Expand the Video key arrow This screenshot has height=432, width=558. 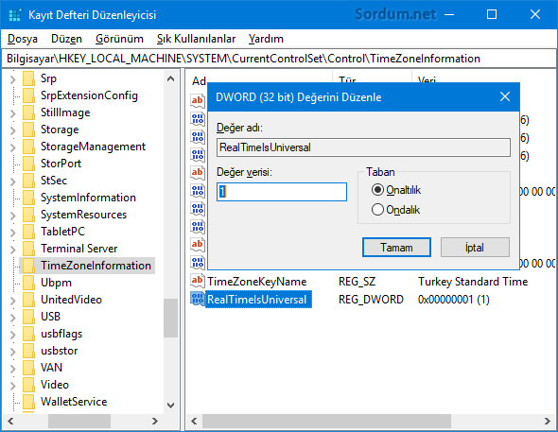point(13,385)
